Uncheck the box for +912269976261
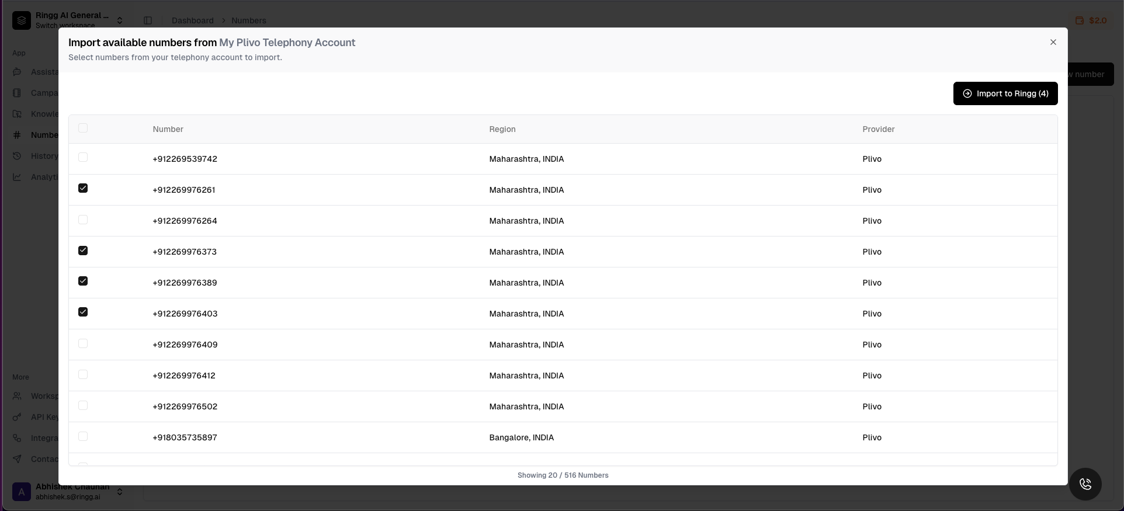The height and width of the screenshot is (511, 1124). [x=83, y=188]
